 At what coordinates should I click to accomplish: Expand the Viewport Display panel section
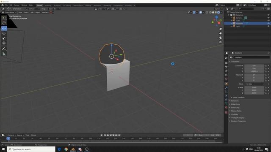tap(238, 118)
